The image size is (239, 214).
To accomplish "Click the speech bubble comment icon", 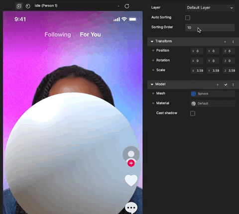I will coord(131,208).
